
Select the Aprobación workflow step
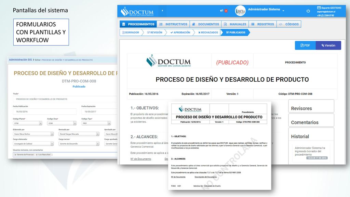point(180,32)
